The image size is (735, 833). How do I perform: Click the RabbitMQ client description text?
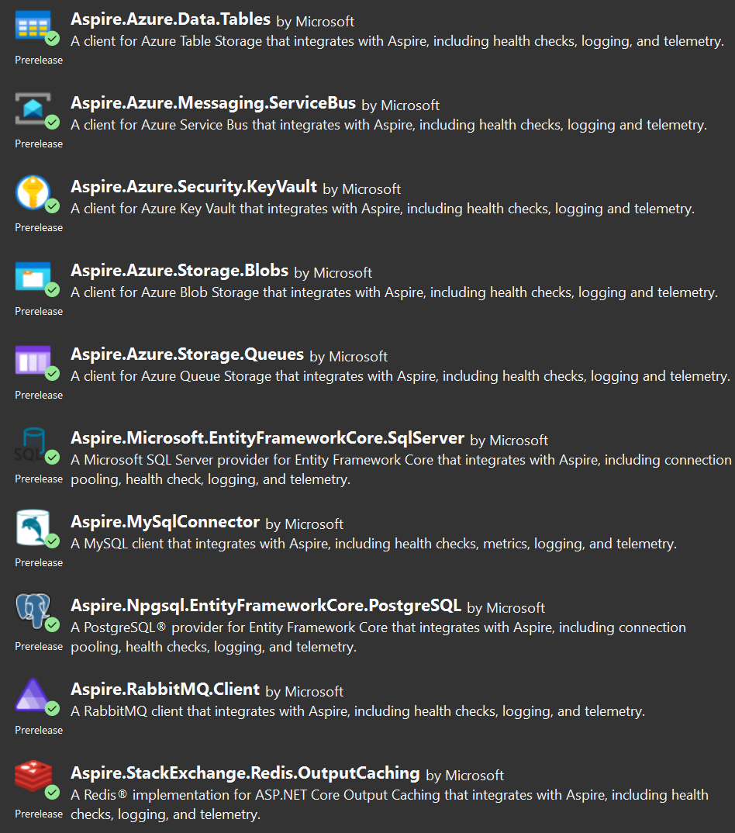click(358, 711)
